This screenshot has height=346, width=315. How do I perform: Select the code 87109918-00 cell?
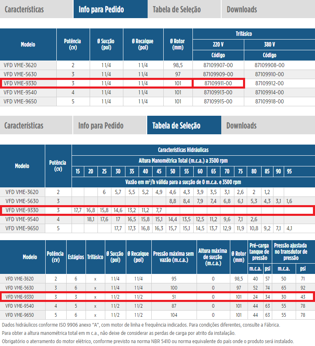[x=269, y=101]
